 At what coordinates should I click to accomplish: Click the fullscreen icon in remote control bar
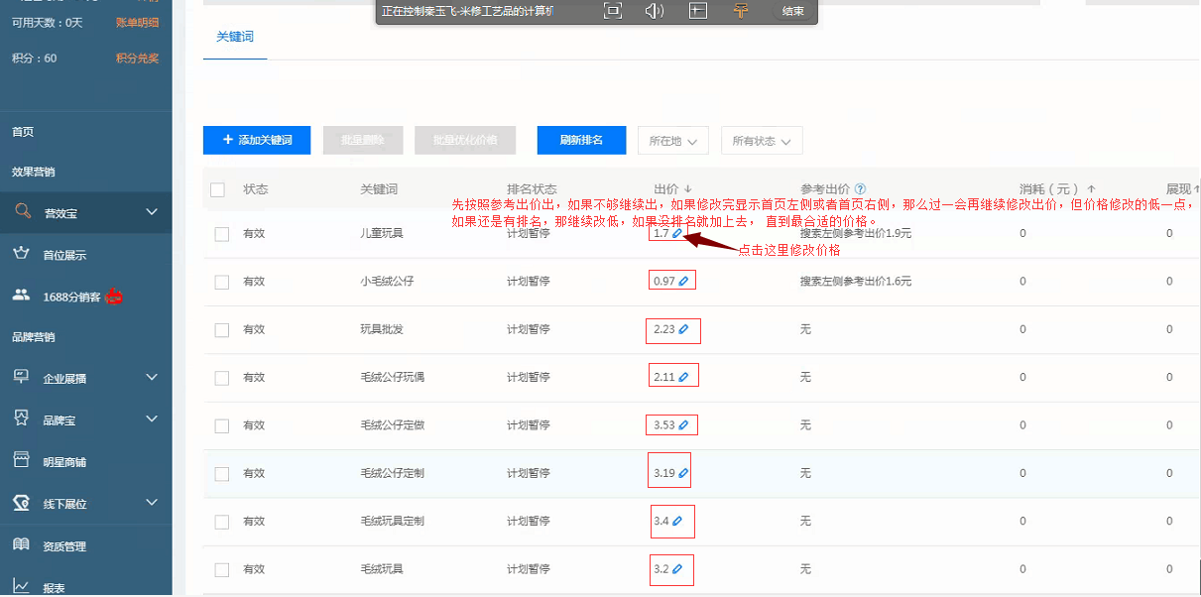pos(612,11)
